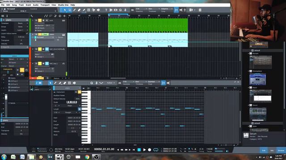This screenshot has width=286, height=160.
Task: Click the question mark help icon in the top toolbar
Action: pyautogui.click(x=106, y=10)
